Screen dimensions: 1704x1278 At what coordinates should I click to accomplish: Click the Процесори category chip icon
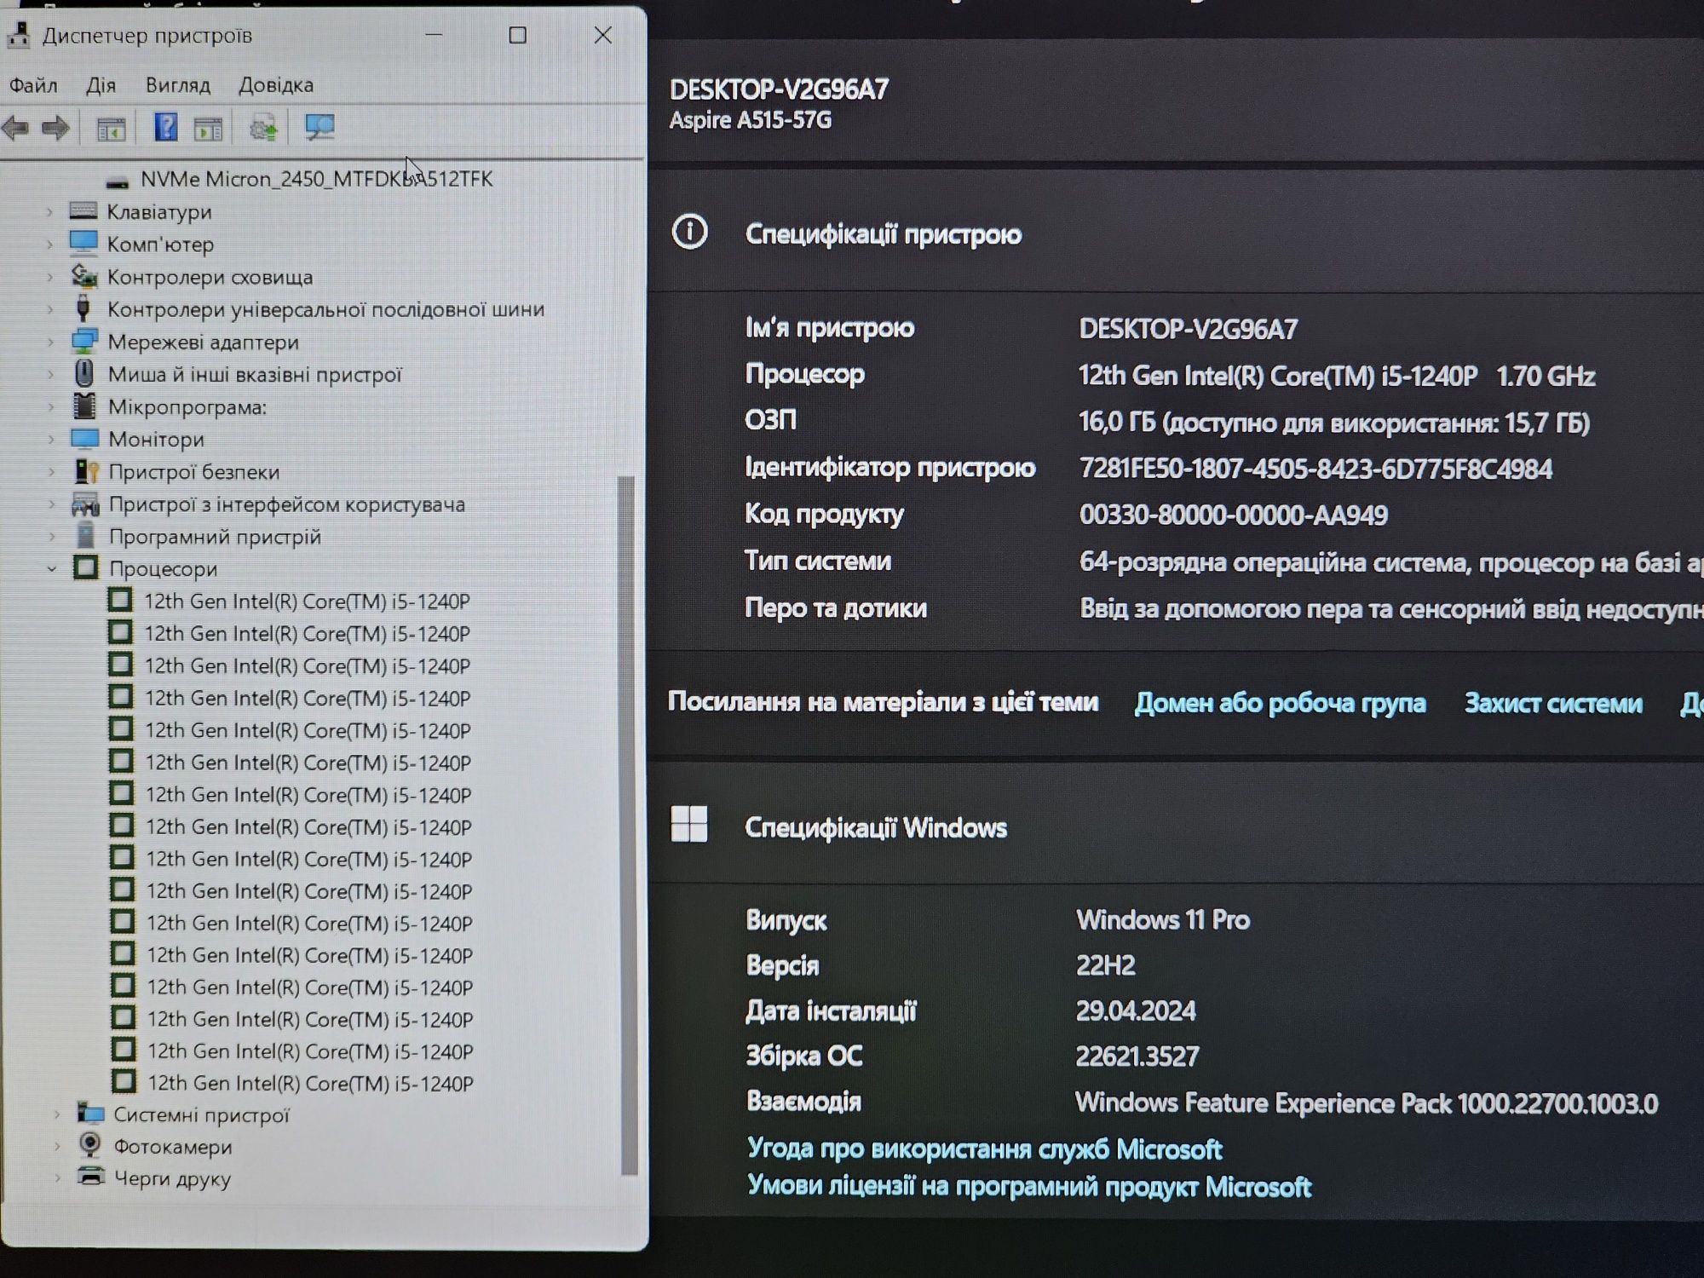[86, 567]
